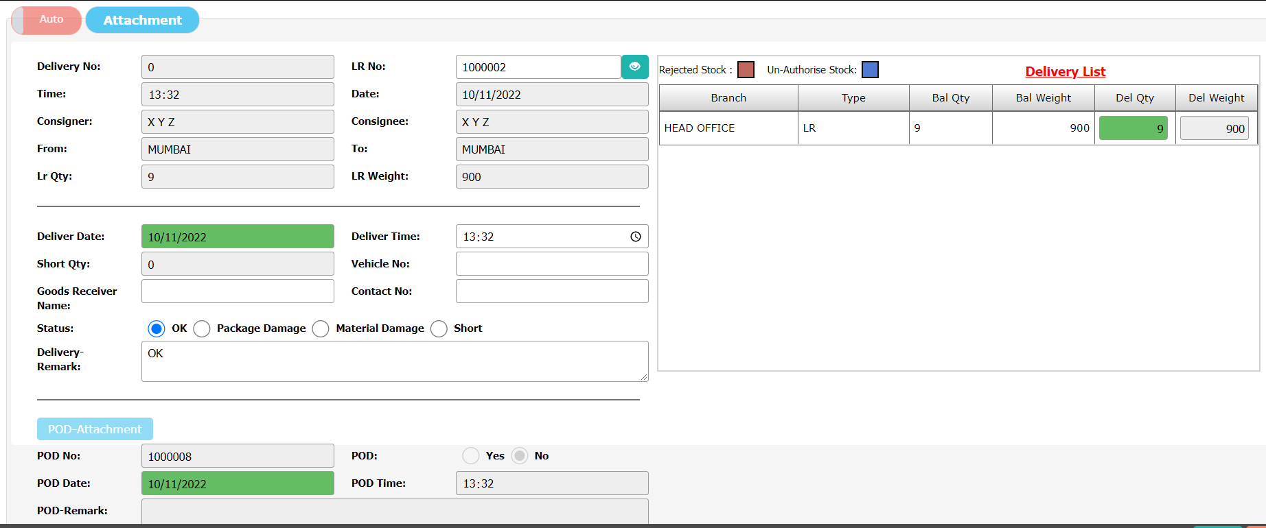This screenshot has width=1266, height=528.
Task: Open the clock picker in Deliver Time
Action: 636,237
